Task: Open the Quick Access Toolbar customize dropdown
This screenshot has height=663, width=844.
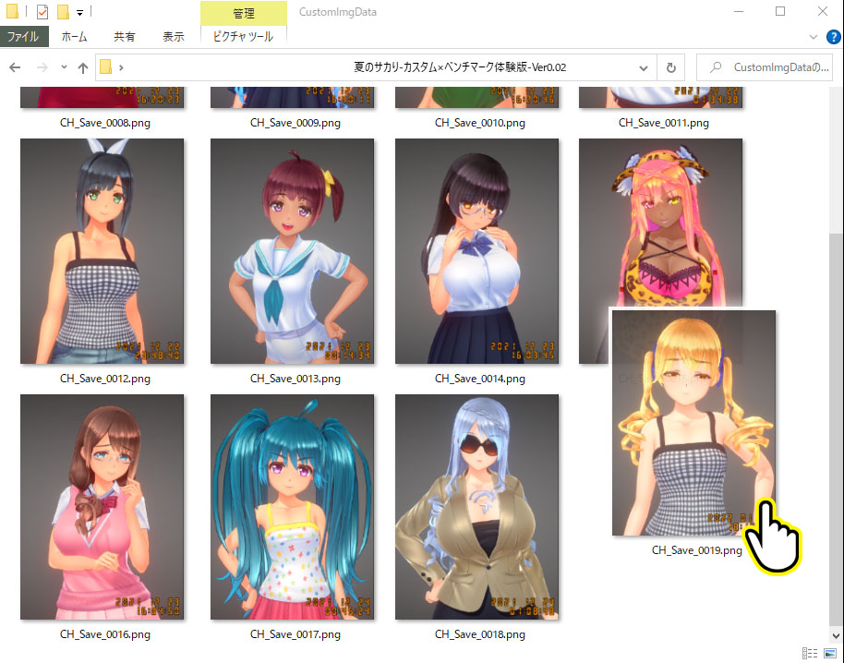Action: coord(80,12)
